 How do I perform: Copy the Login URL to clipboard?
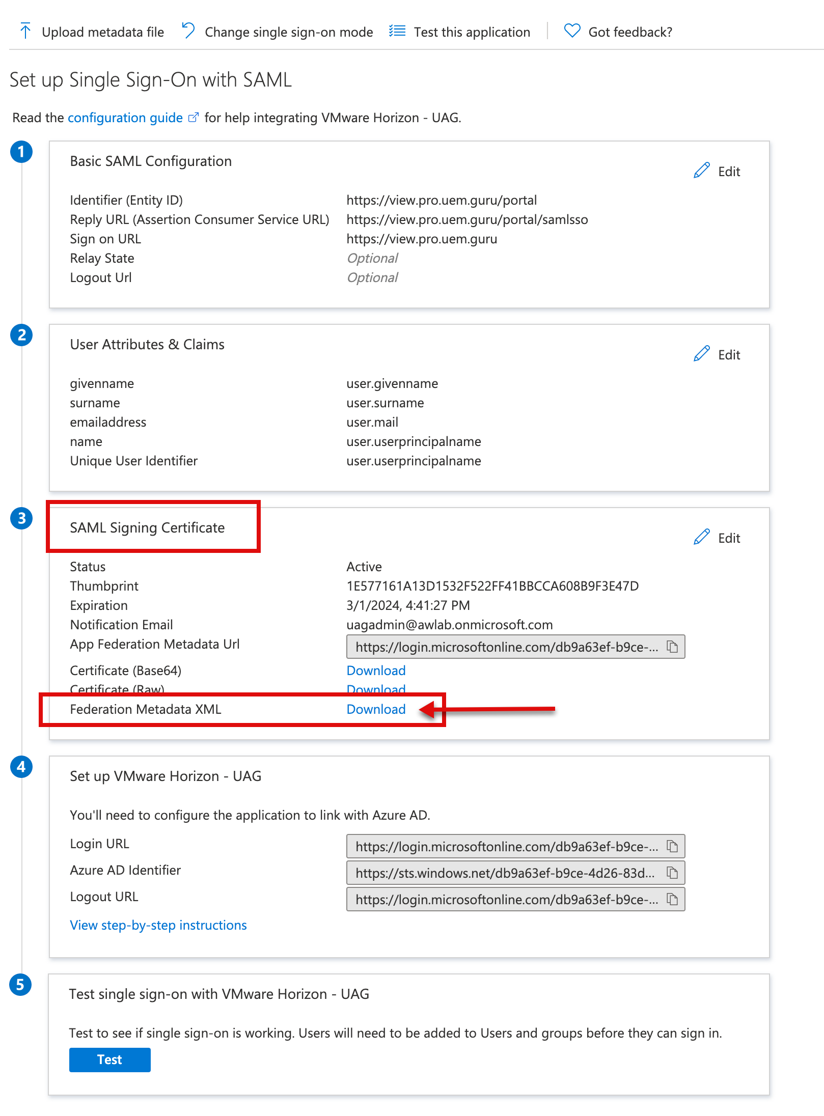(x=673, y=846)
